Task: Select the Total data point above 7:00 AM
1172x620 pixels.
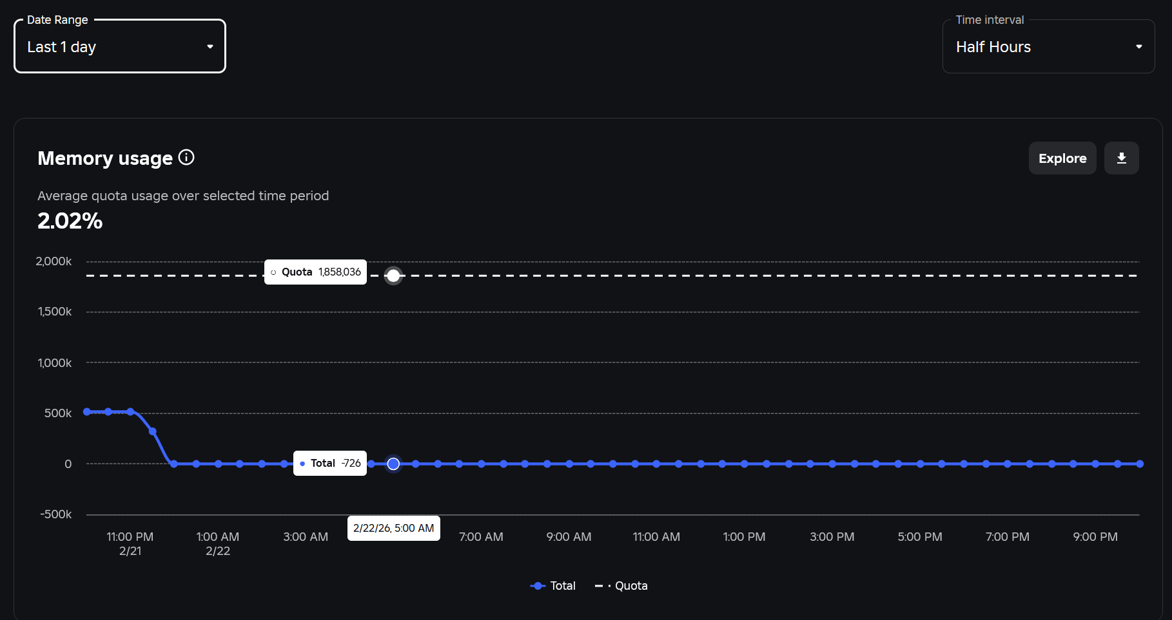Action: (x=481, y=464)
